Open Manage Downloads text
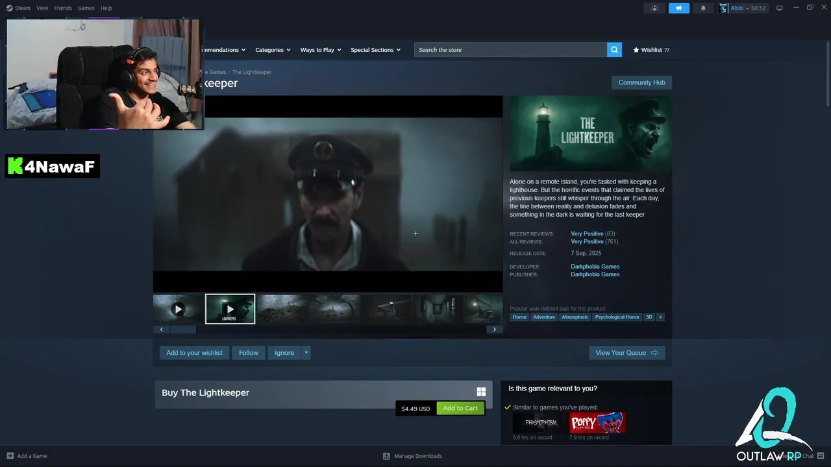831x467 pixels. (418, 456)
